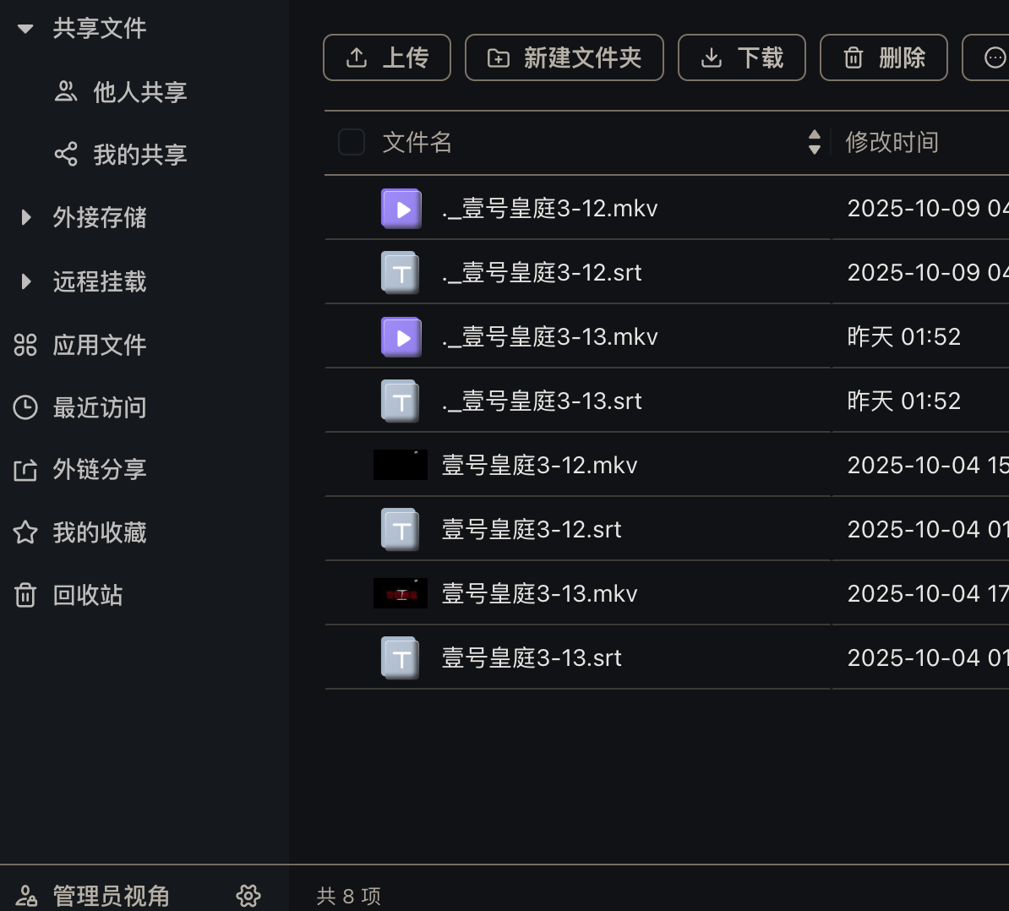The image size is (1009, 911).
Task: Click the 下载 download button
Action: pyautogui.click(x=742, y=57)
